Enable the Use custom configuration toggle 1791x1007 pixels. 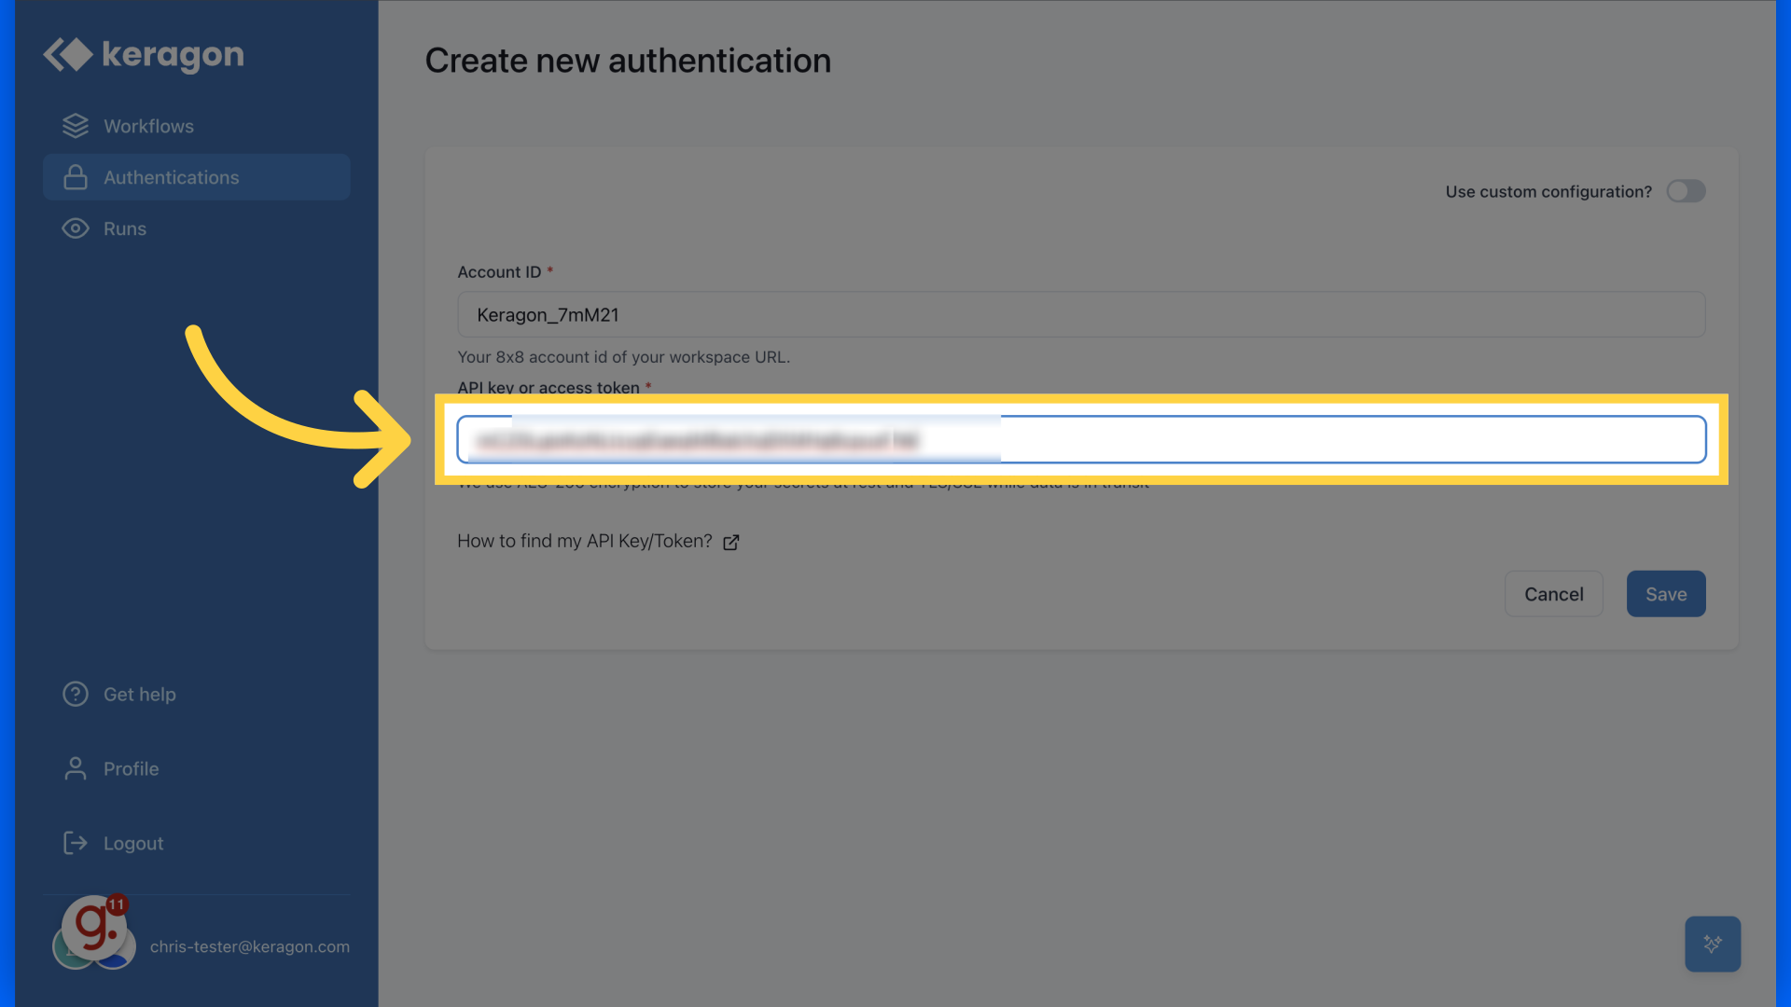point(1686,191)
